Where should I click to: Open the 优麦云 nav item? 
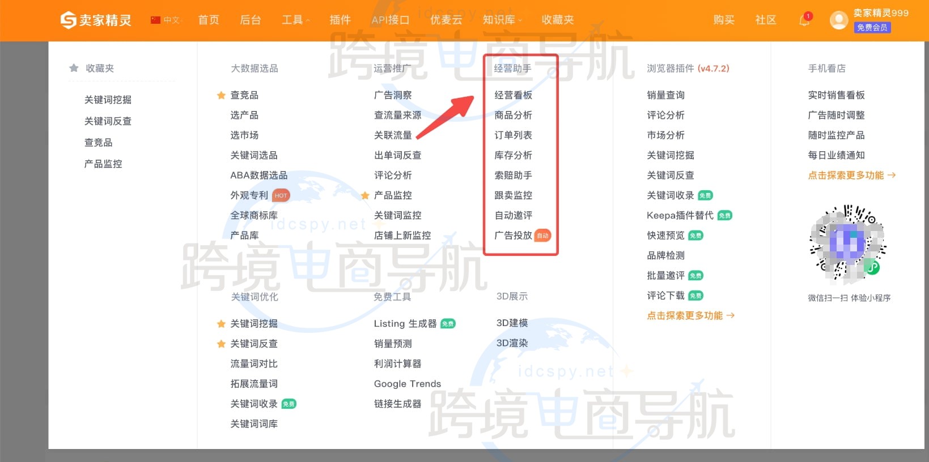point(446,20)
